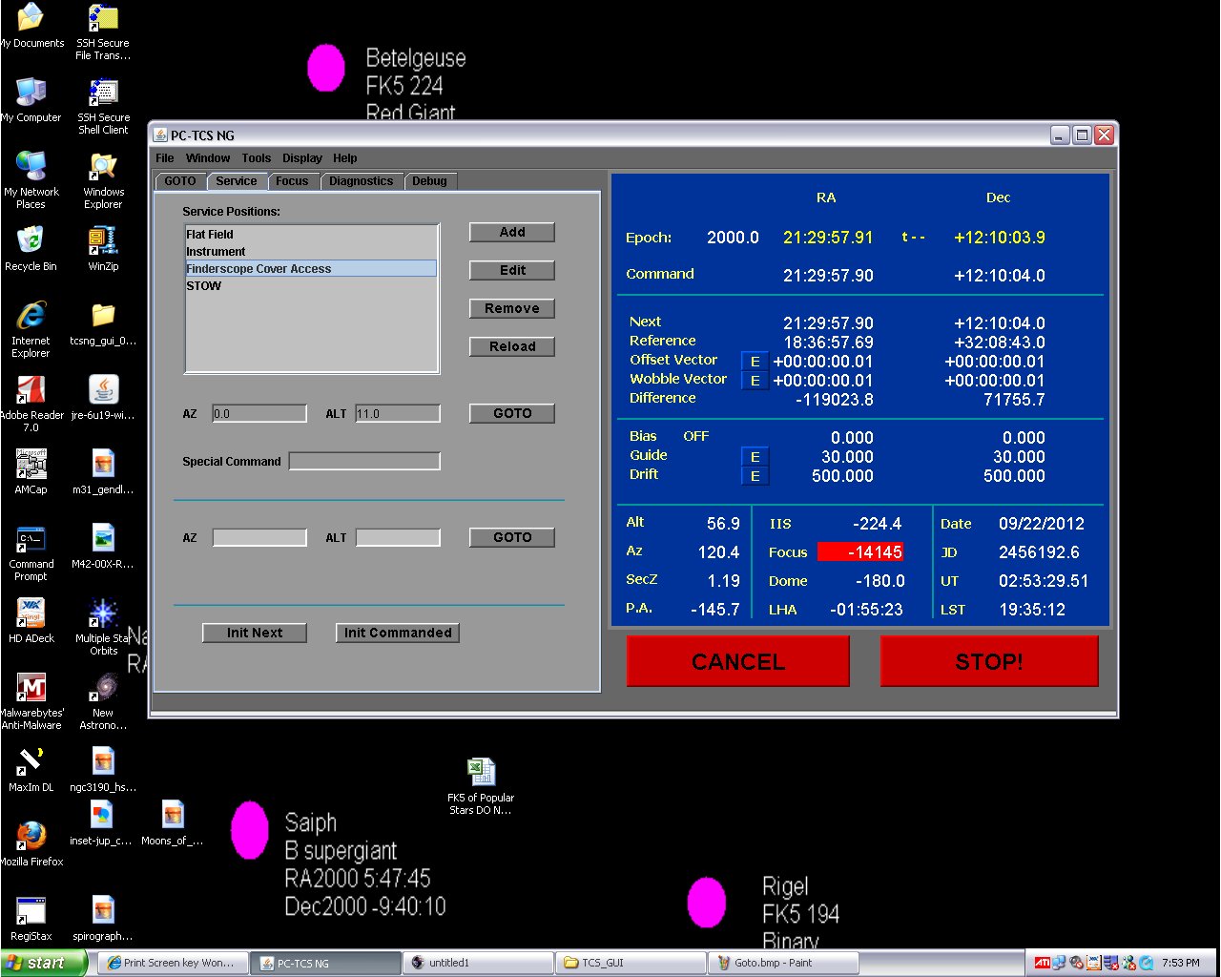Open Recycle Bin icon
Image resolution: width=1221 pixels, height=977 pixels.
pyautogui.click(x=31, y=249)
